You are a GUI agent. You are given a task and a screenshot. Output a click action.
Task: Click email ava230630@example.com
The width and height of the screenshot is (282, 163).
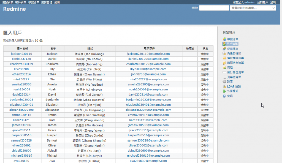point(148,161)
